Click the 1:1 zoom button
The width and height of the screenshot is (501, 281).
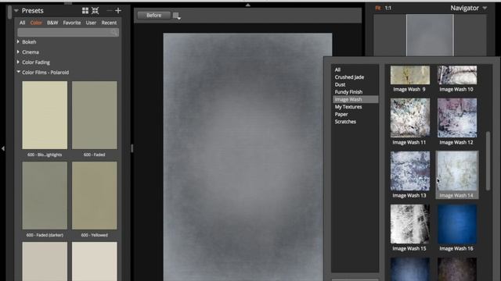[388, 8]
